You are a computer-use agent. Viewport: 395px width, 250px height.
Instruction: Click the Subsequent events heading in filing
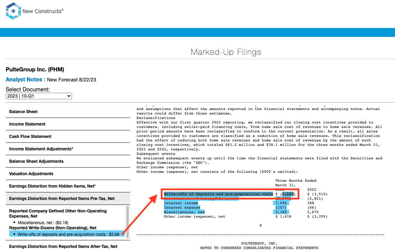tap(156, 154)
